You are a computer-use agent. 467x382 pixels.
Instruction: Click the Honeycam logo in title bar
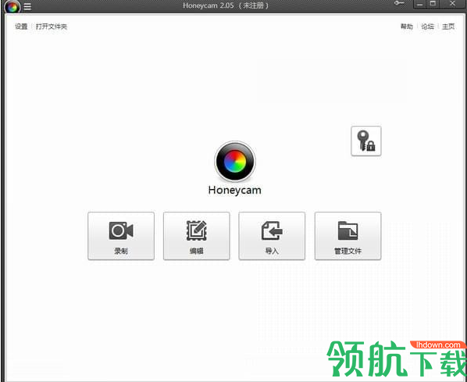pos(12,6)
